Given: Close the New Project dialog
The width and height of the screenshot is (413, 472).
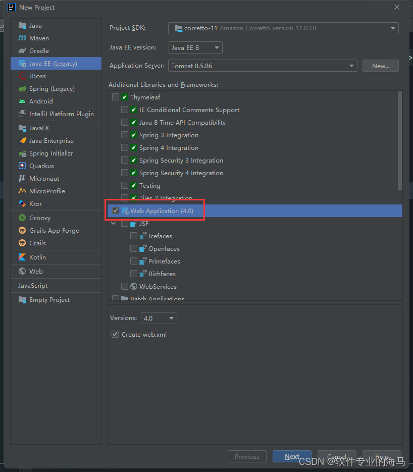Looking at the screenshot, I should coord(397,7).
